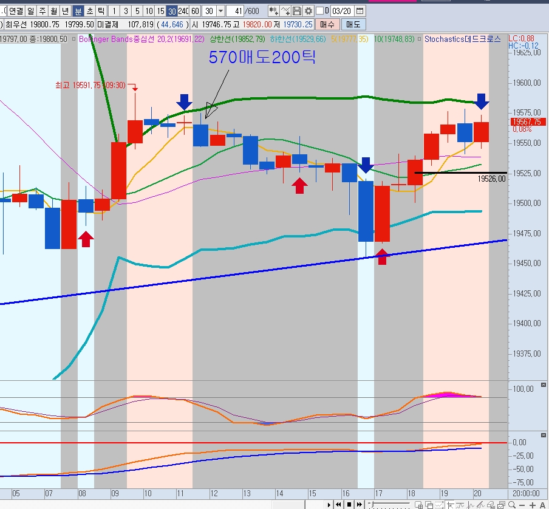Click the chart settings gear icon

309,11
